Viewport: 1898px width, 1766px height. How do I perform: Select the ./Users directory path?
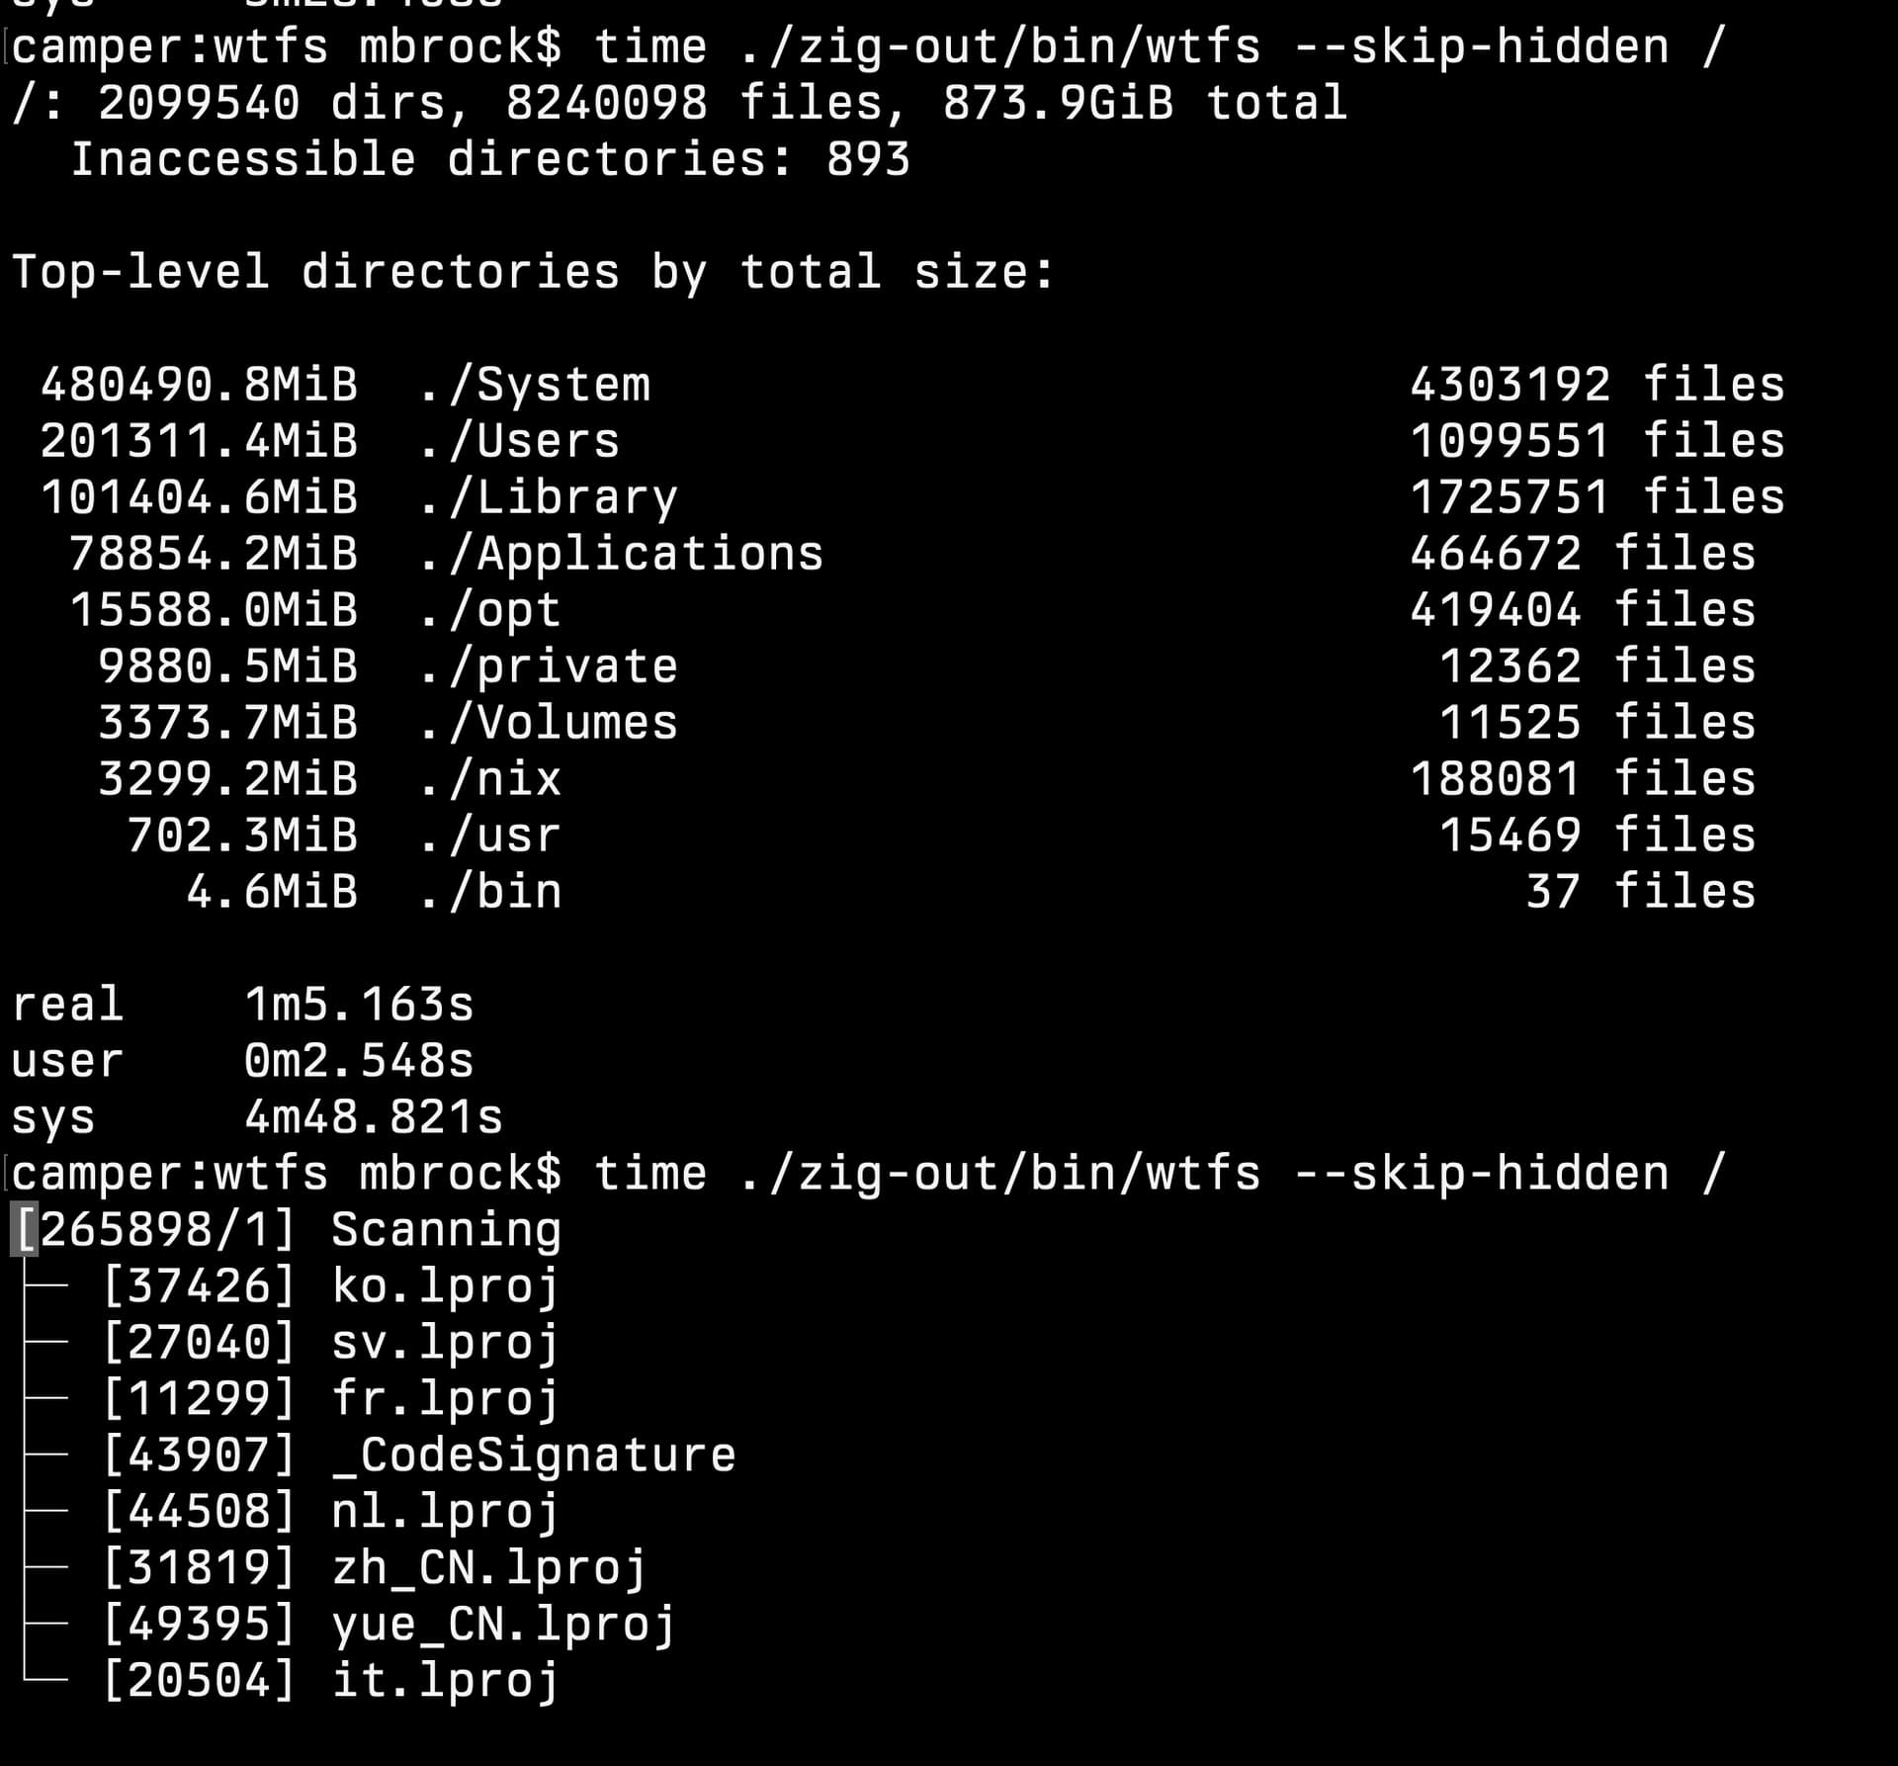[x=519, y=441]
